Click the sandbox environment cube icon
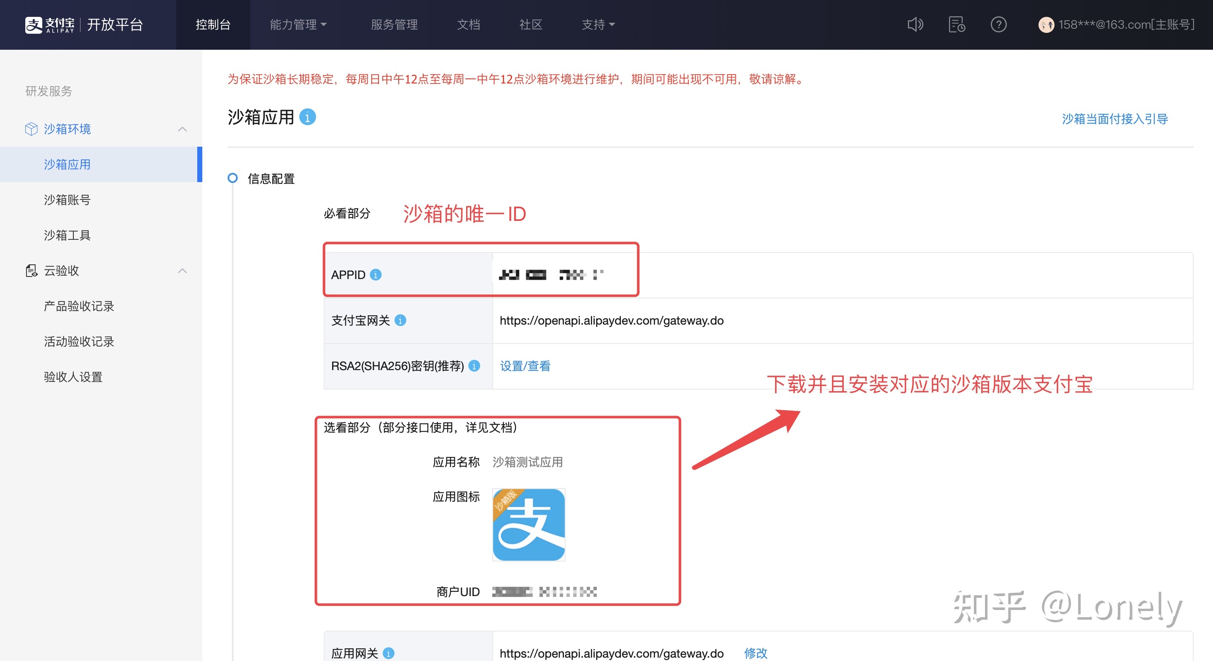 (31, 129)
